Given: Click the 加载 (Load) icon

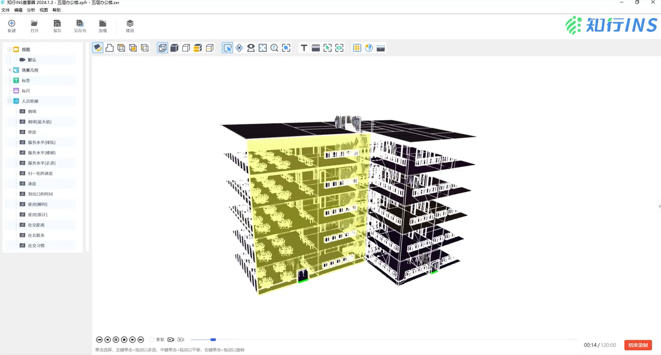Looking at the screenshot, I should coord(102,23).
